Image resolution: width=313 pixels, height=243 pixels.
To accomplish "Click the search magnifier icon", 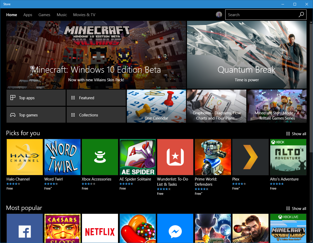I will click(301, 15).
